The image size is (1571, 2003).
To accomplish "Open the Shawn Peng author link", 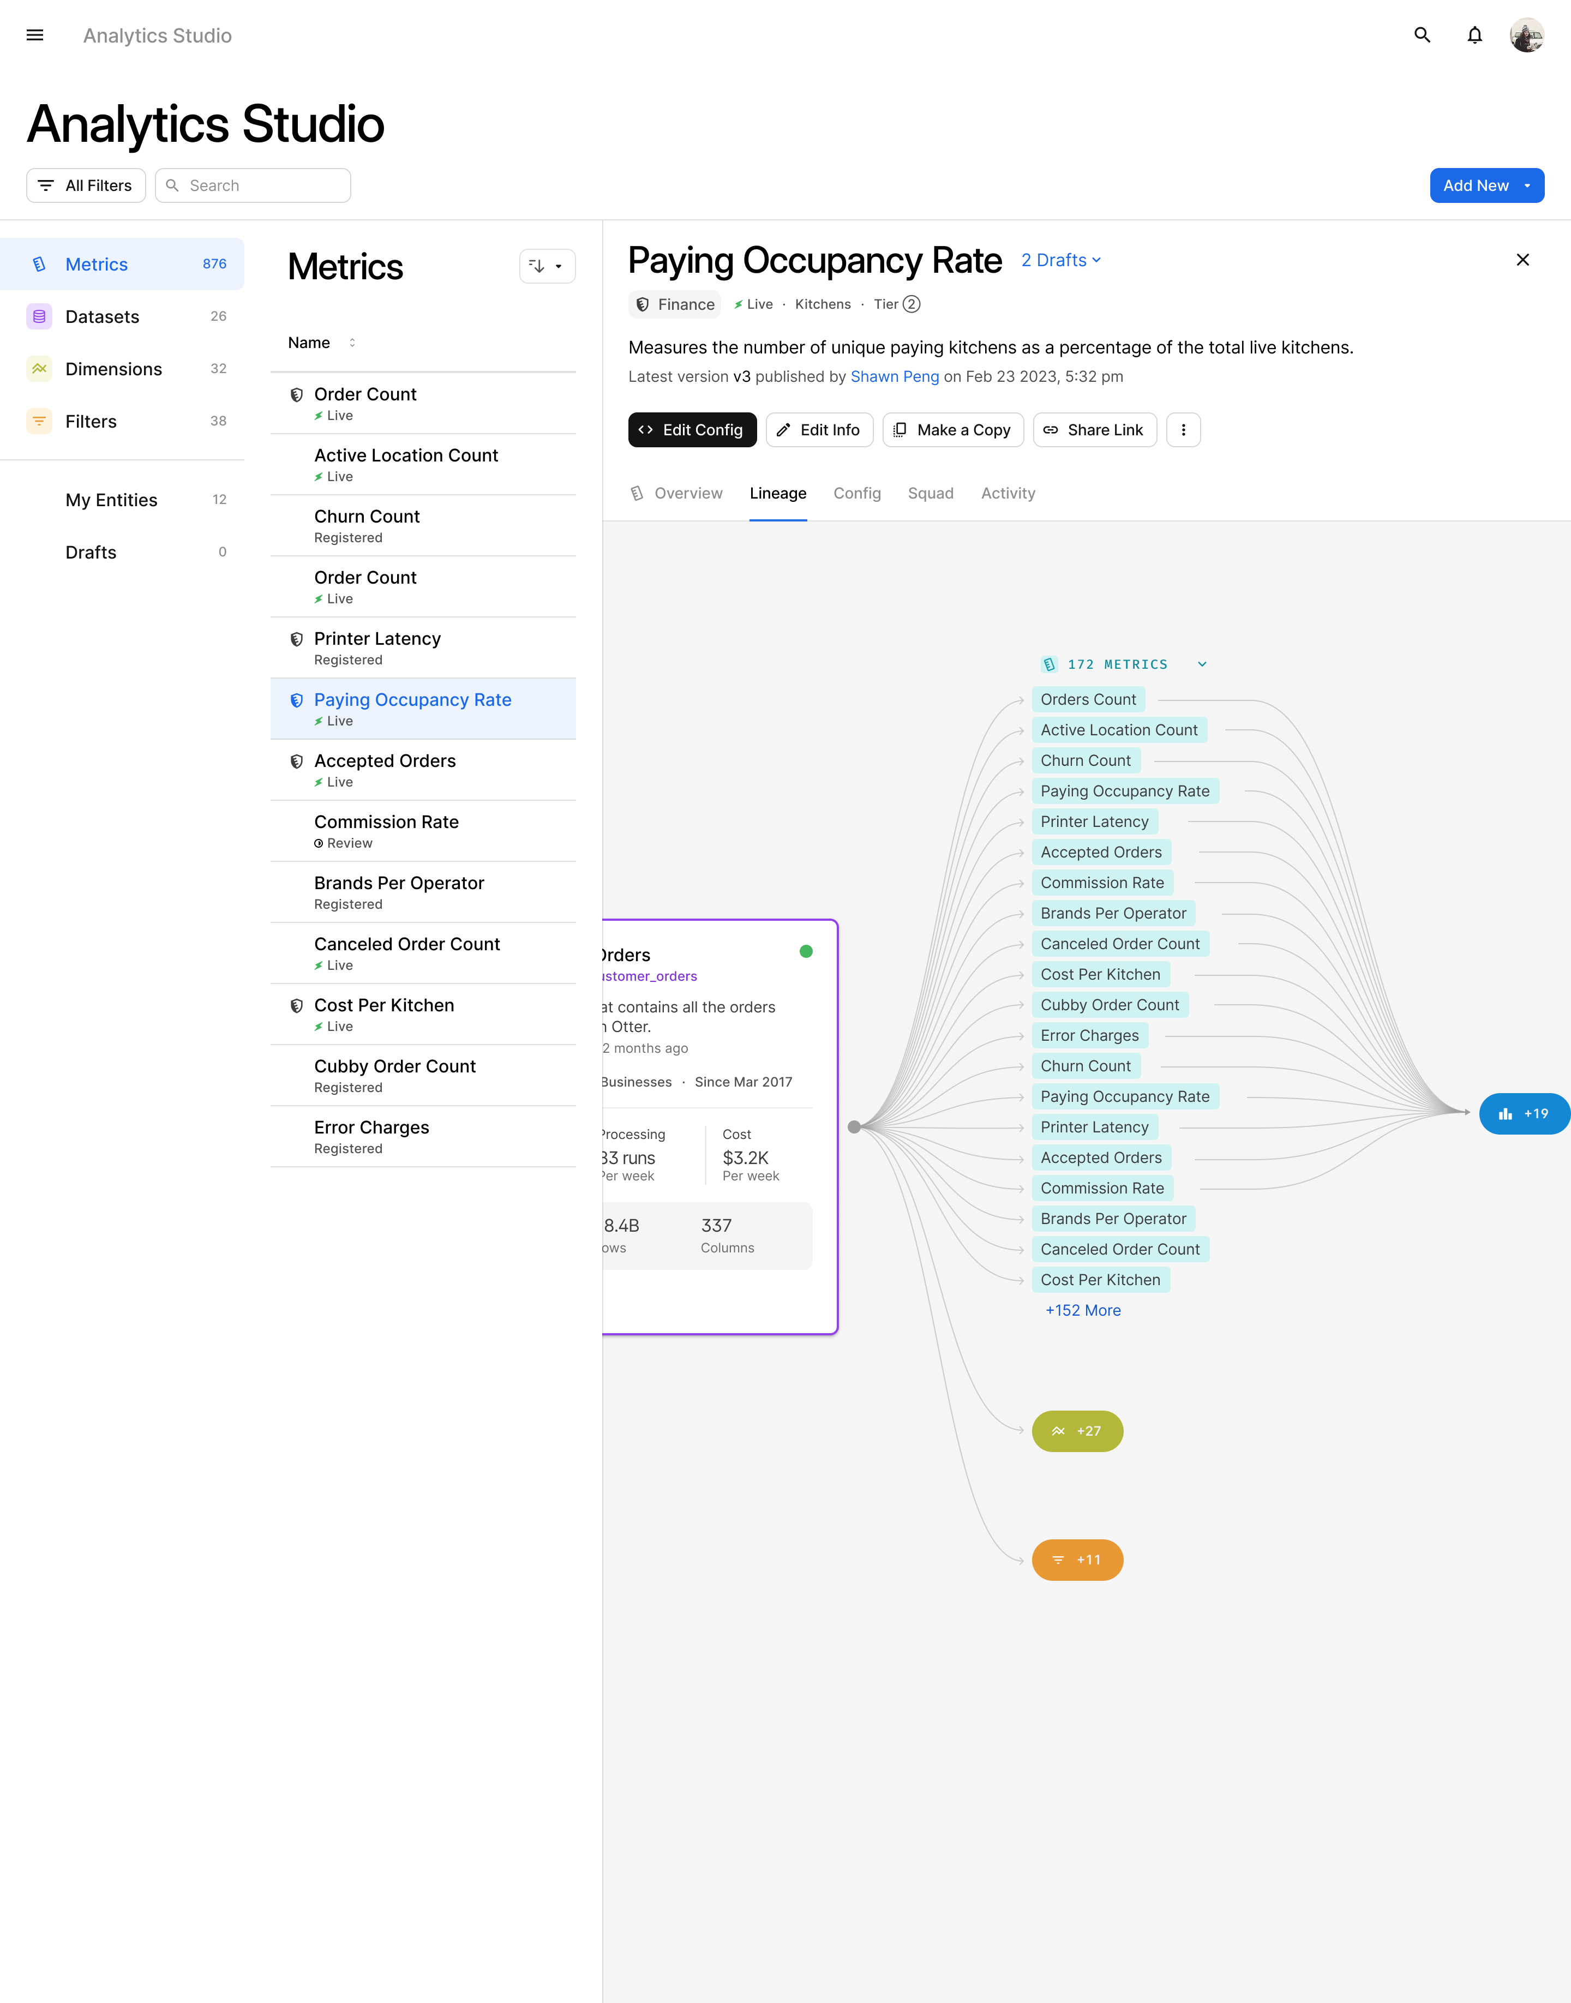I will (x=894, y=376).
